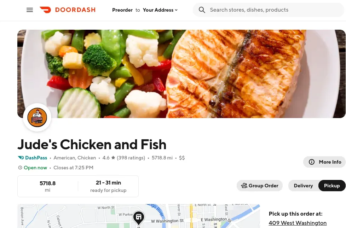Click the group people icon in Group Order

(x=244, y=186)
